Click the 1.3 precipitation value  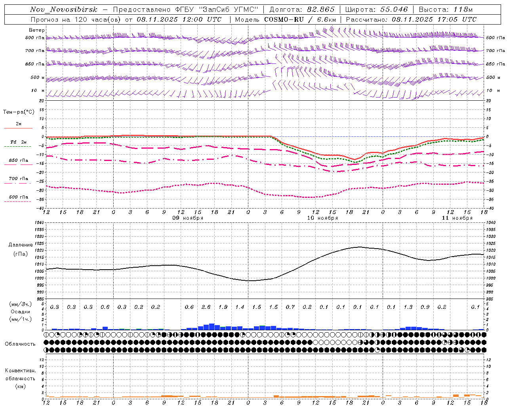click(x=408, y=307)
